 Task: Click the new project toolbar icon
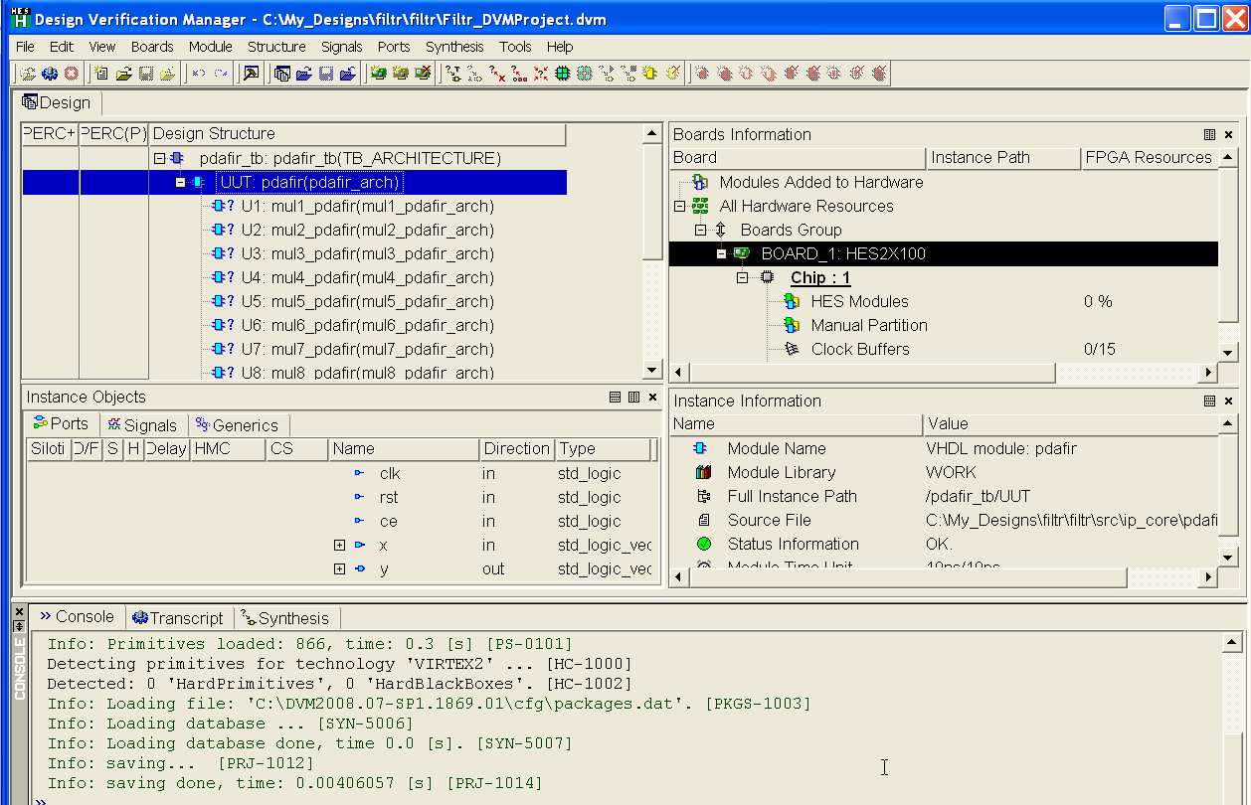(x=101, y=74)
